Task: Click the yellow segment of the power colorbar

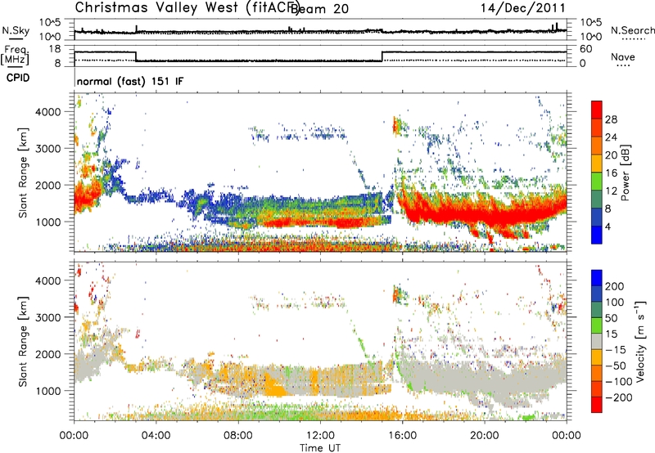Action: [x=597, y=164]
